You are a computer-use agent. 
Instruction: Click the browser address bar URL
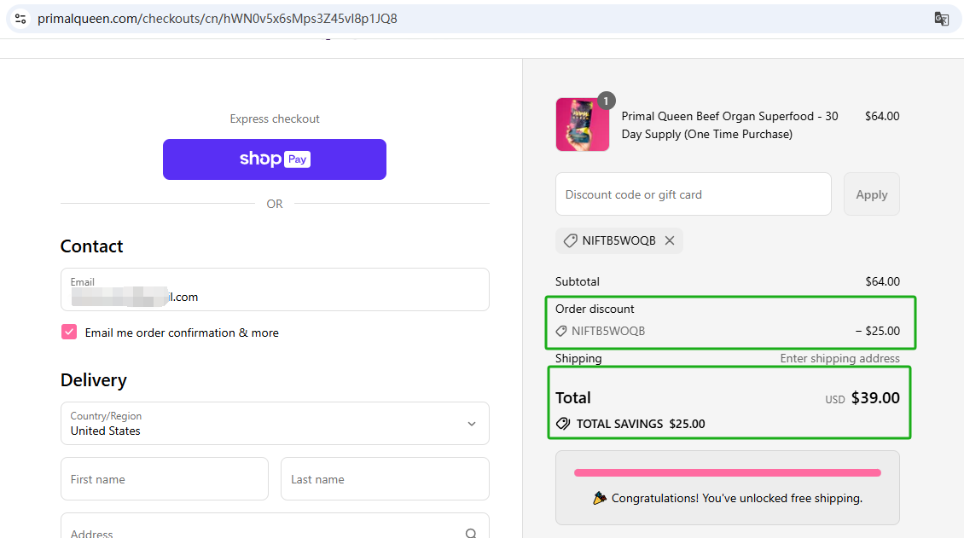click(x=217, y=19)
